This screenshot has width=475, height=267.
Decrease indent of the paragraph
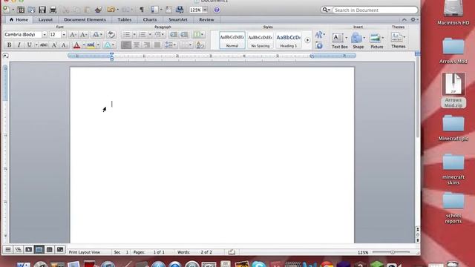174,35
